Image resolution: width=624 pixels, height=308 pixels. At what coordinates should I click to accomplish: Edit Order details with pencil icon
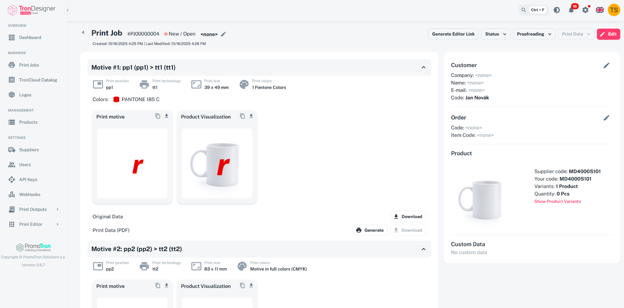coord(606,118)
